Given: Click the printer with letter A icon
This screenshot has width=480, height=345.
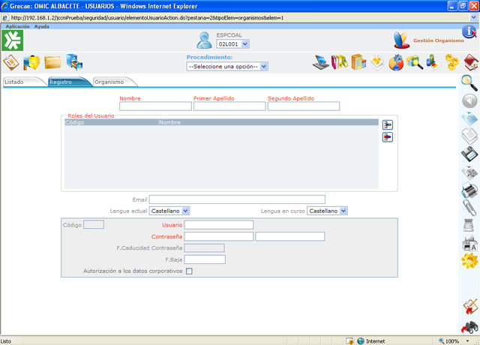Looking at the screenshot, I should click(x=469, y=244).
